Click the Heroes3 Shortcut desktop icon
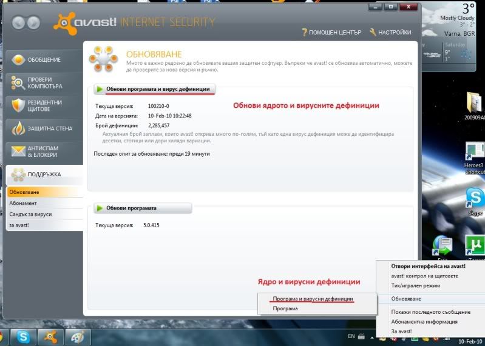The width and height of the screenshot is (485, 346). coord(475,158)
